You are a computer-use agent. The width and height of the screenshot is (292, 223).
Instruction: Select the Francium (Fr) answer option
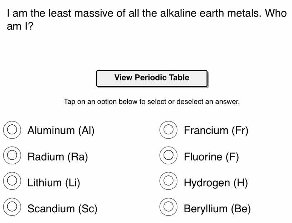click(x=168, y=129)
